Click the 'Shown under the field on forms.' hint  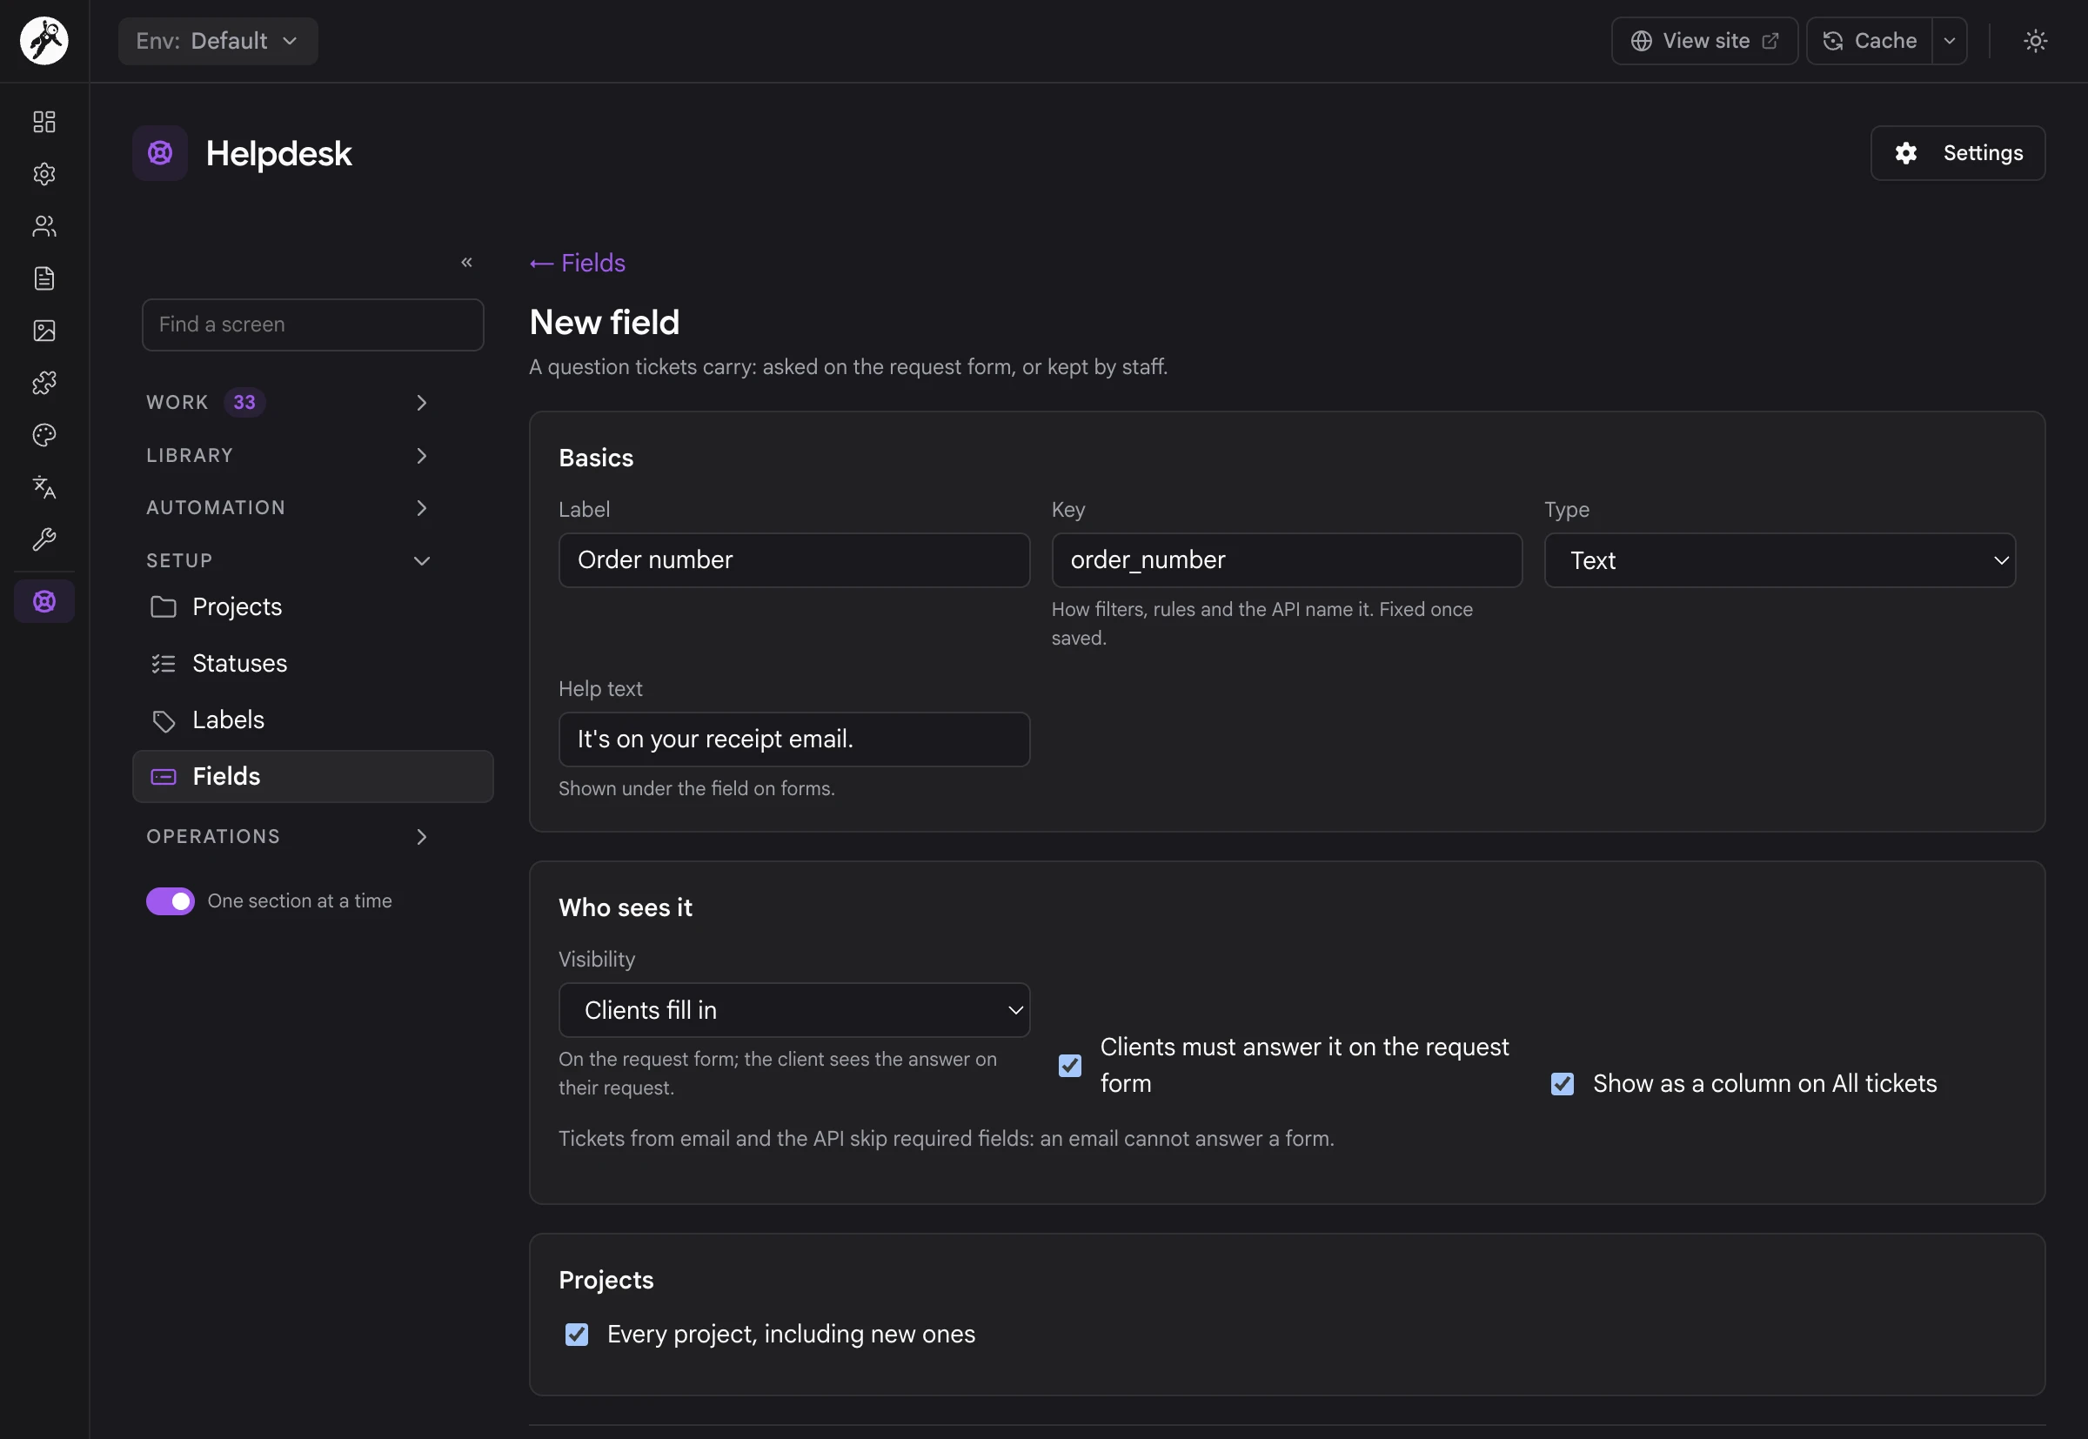(697, 789)
